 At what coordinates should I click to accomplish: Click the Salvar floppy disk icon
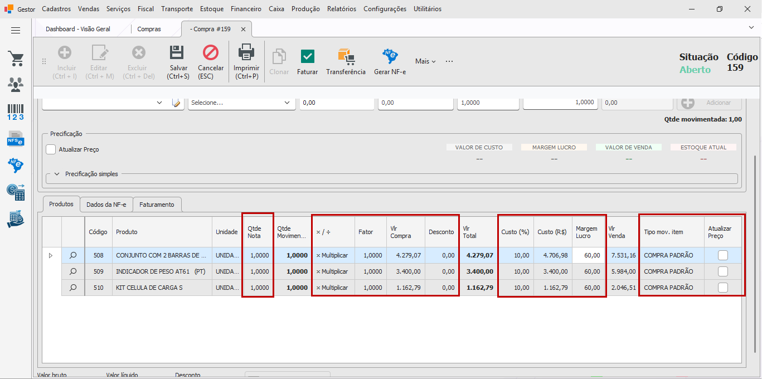coord(177,53)
